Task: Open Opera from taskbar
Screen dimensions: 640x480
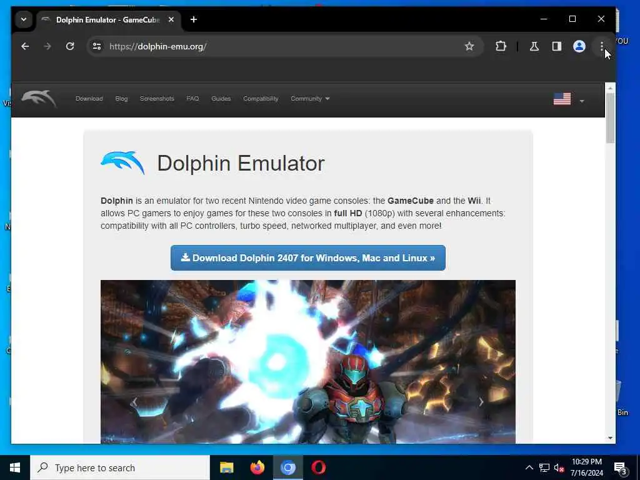Action: [318, 467]
